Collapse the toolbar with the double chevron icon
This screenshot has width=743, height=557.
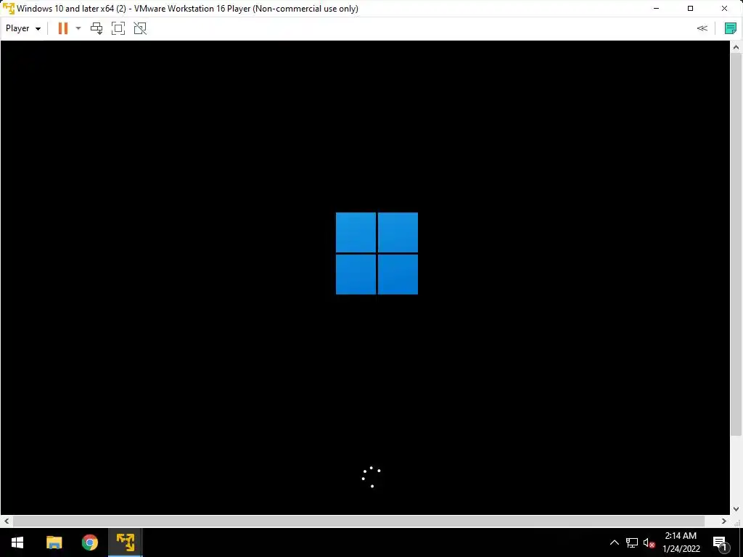point(702,28)
